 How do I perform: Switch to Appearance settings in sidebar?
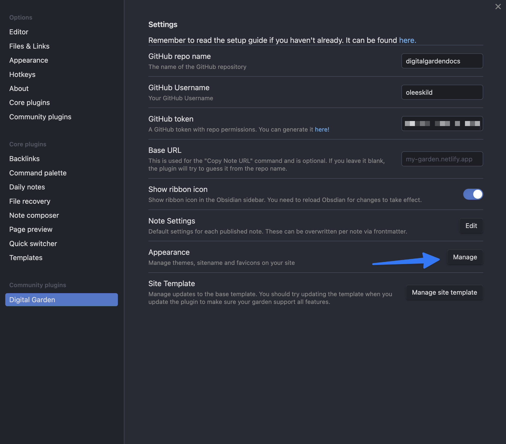(x=29, y=60)
